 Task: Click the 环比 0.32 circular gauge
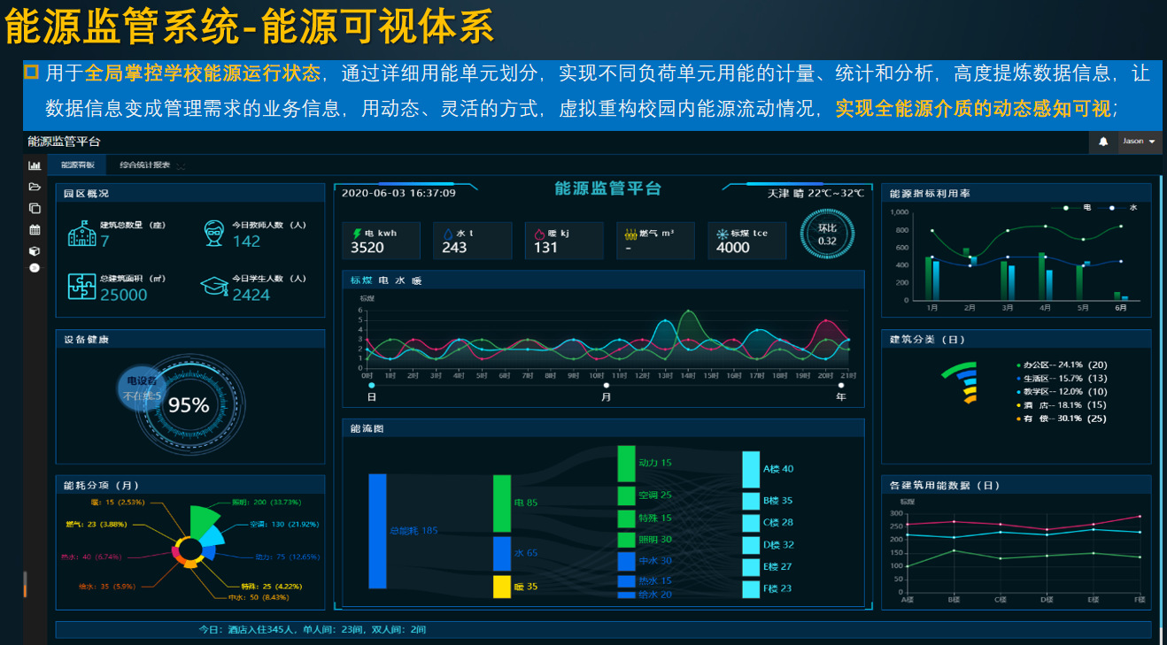826,234
